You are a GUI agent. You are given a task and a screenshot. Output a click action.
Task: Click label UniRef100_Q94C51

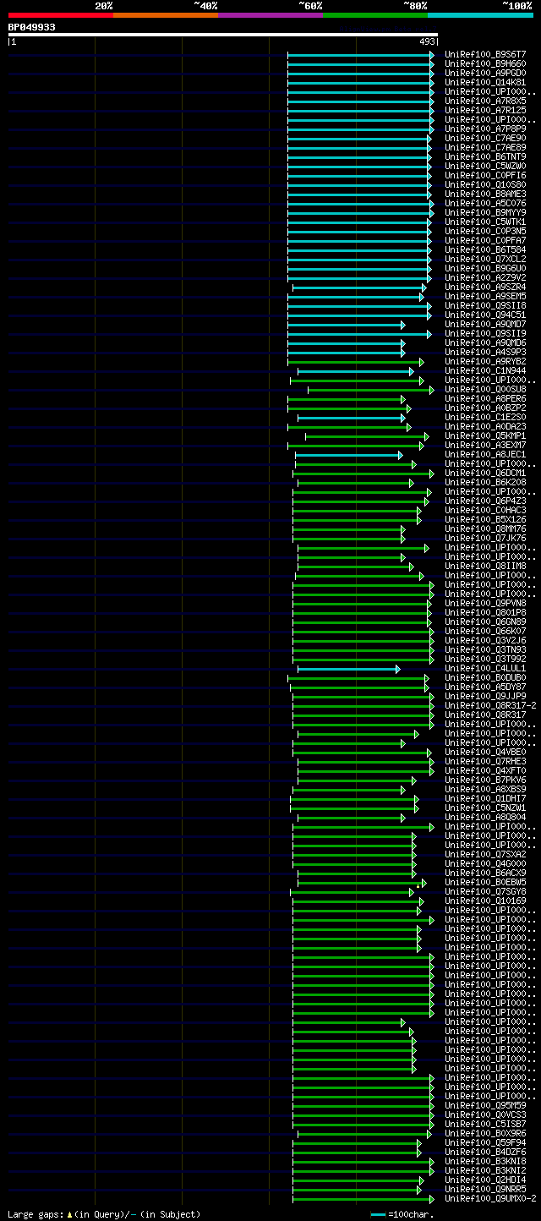tap(485, 315)
